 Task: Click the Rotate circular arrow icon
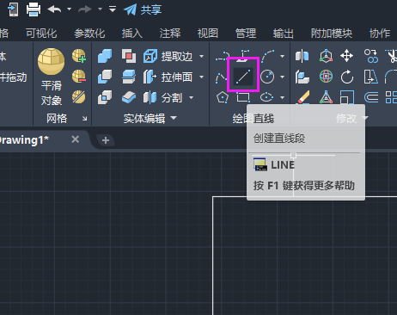(x=347, y=77)
